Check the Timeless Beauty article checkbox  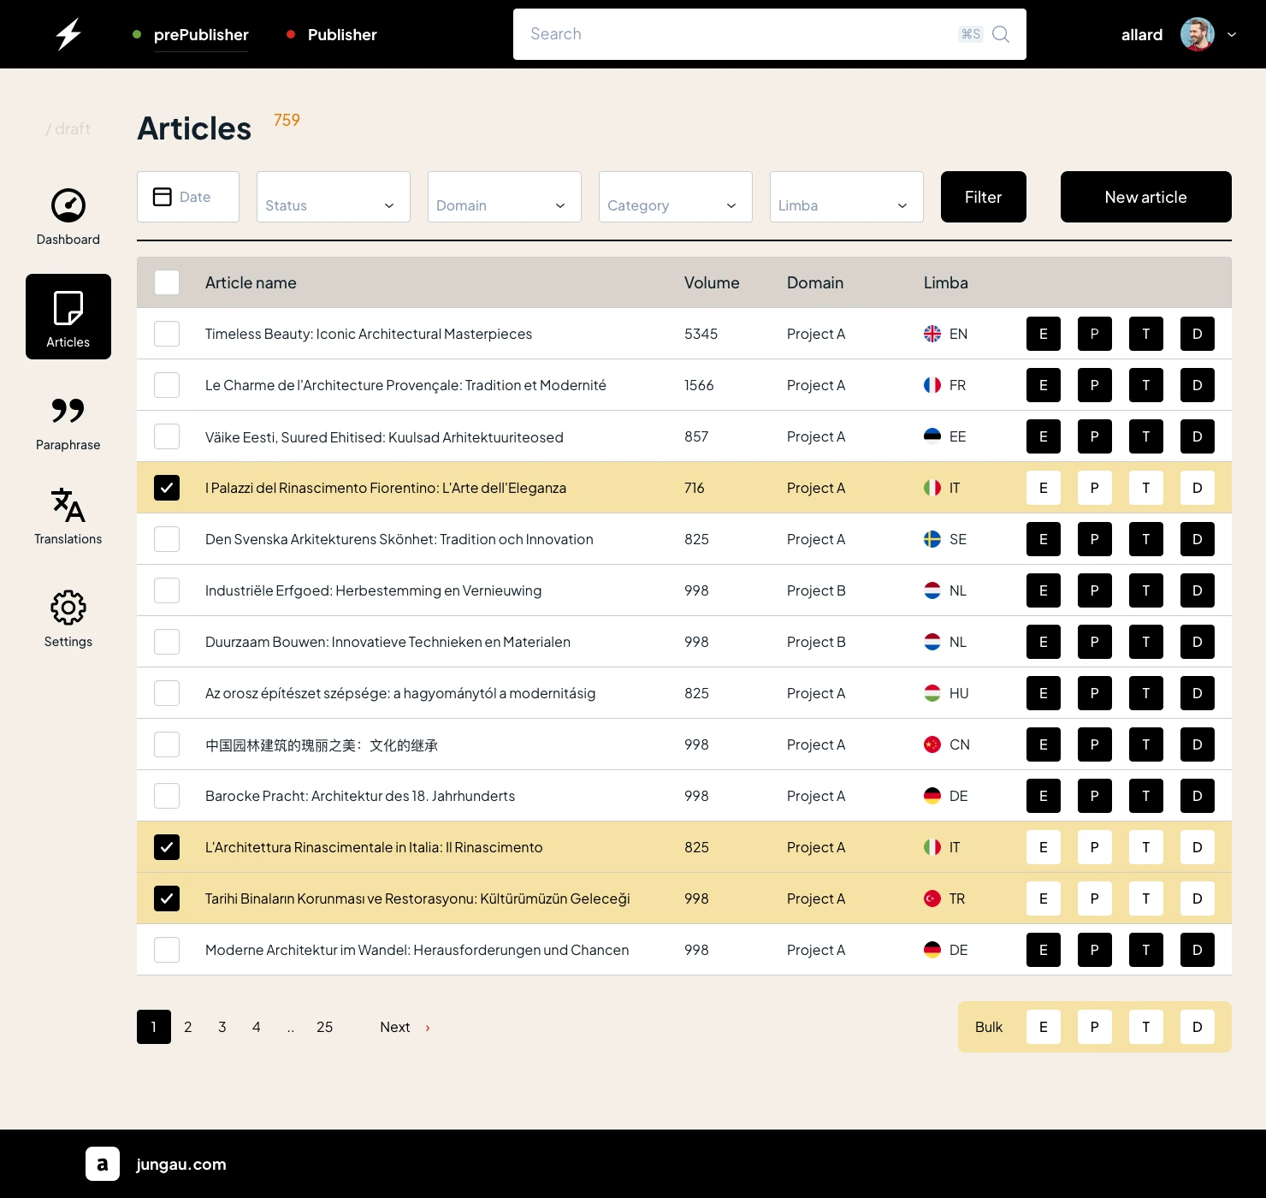[x=167, y=334]
